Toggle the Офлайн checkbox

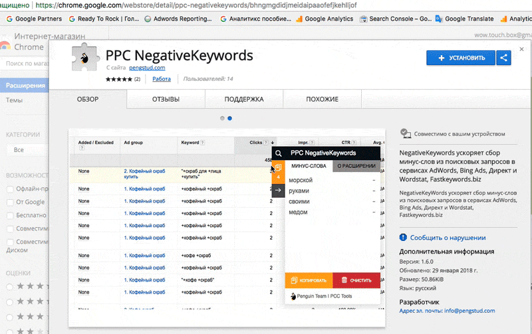coord(10,189)
